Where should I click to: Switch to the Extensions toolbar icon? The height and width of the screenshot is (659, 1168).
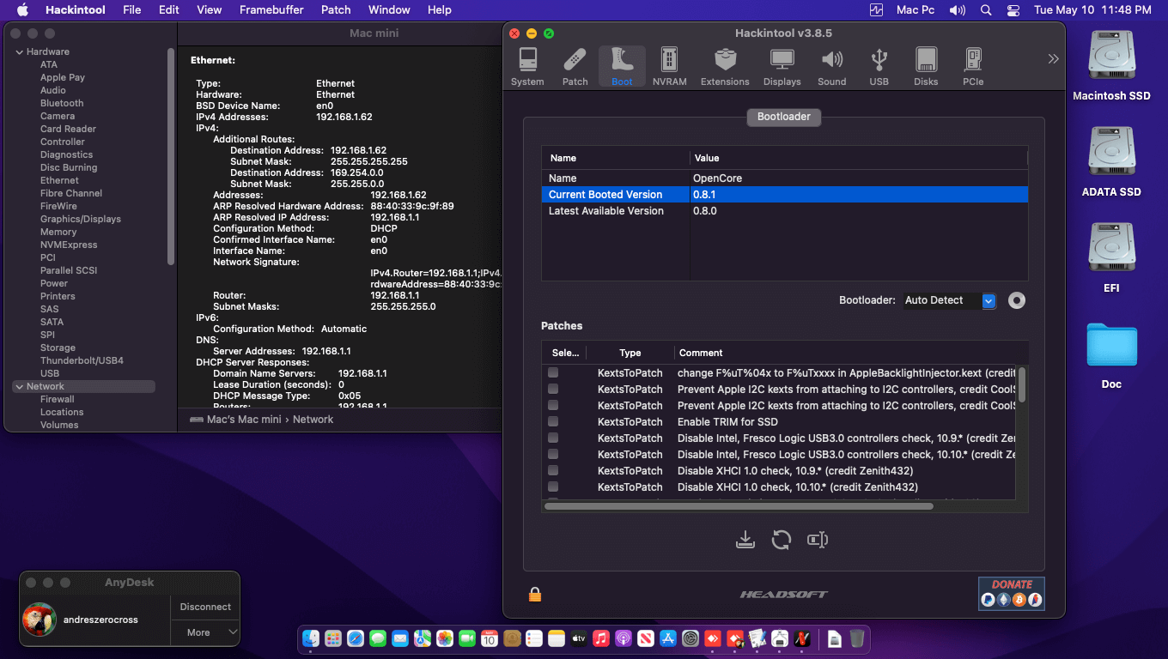[x=725, y=67]
